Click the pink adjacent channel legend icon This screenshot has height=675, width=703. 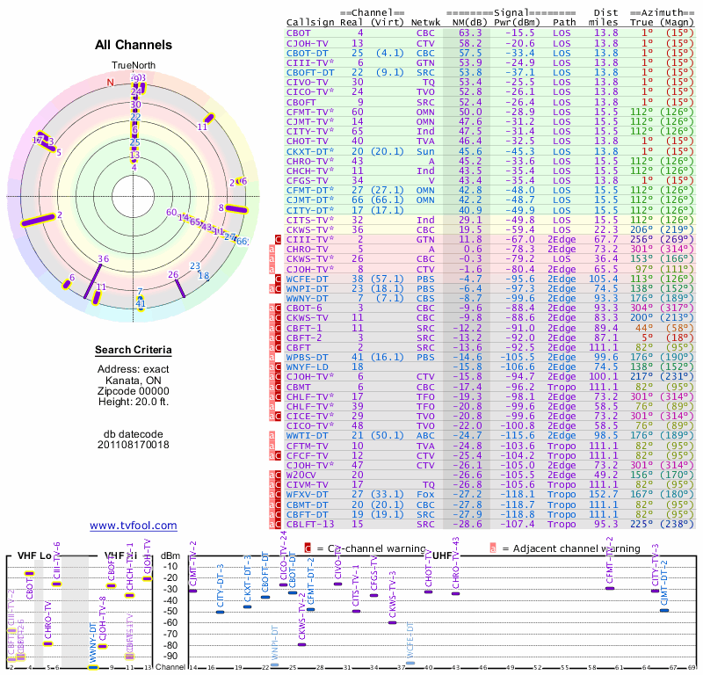493,548
